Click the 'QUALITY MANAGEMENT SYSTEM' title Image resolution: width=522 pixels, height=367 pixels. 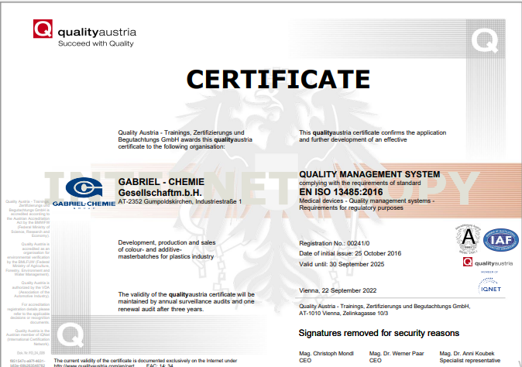click(x=369, y=174)
